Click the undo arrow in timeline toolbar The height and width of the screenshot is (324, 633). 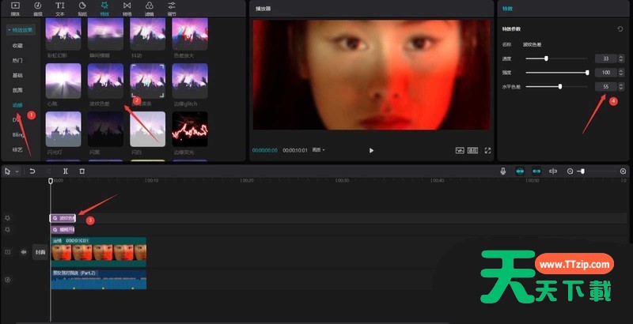pyautogui.click(x=32, y=171)
